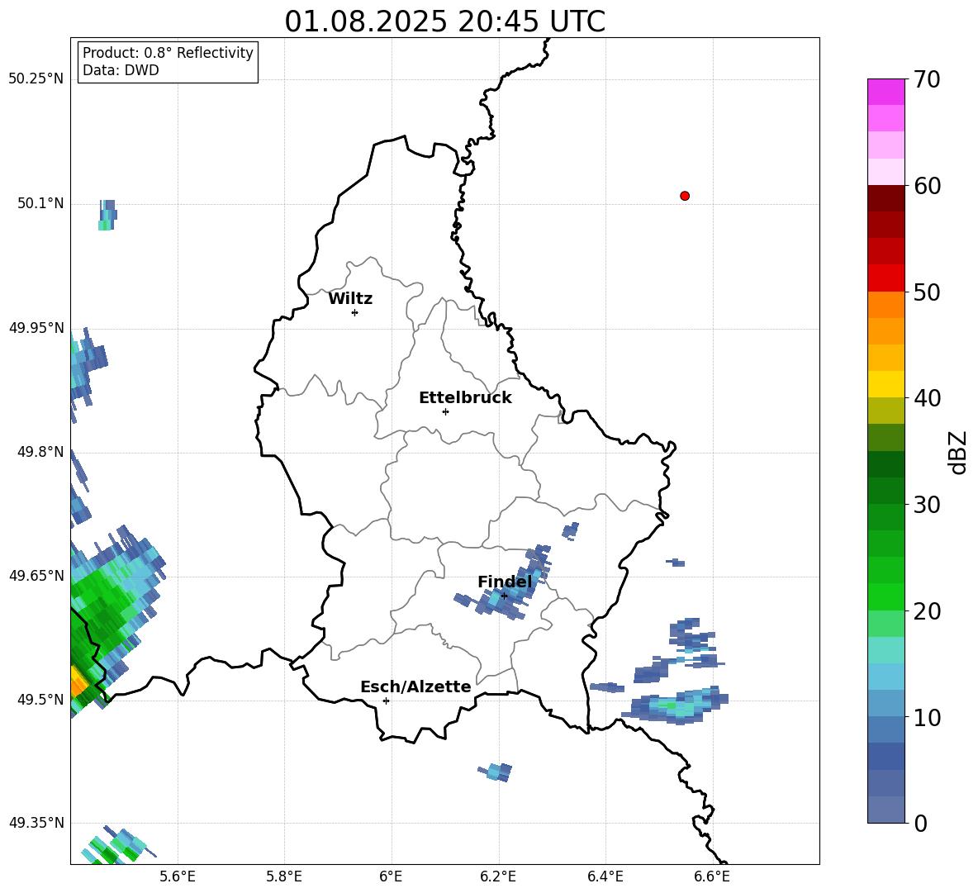
Task: Click the small echo south of Esch/Alzette border
Action: (496, 772)
